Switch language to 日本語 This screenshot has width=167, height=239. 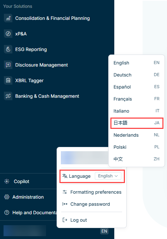[x=137, y=123]
